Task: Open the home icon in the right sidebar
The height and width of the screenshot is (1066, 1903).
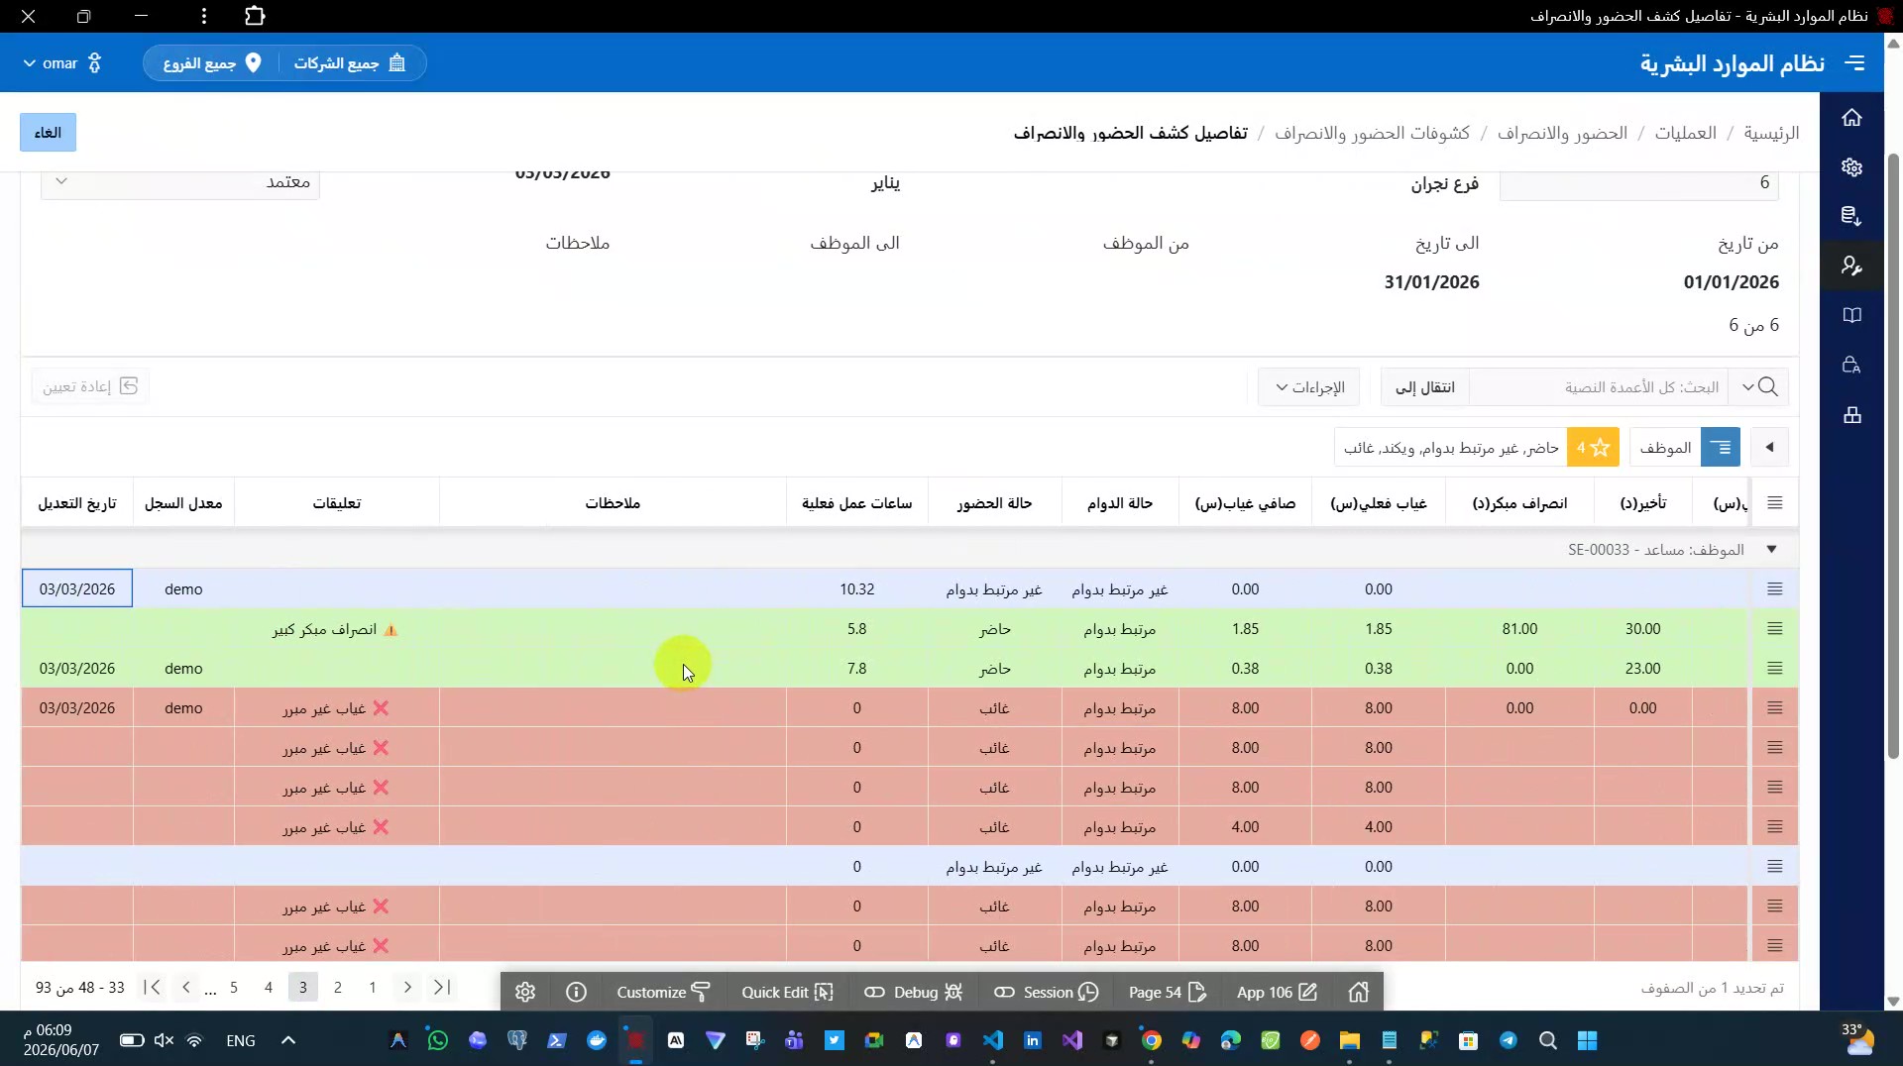Action: coord(1851,118)
